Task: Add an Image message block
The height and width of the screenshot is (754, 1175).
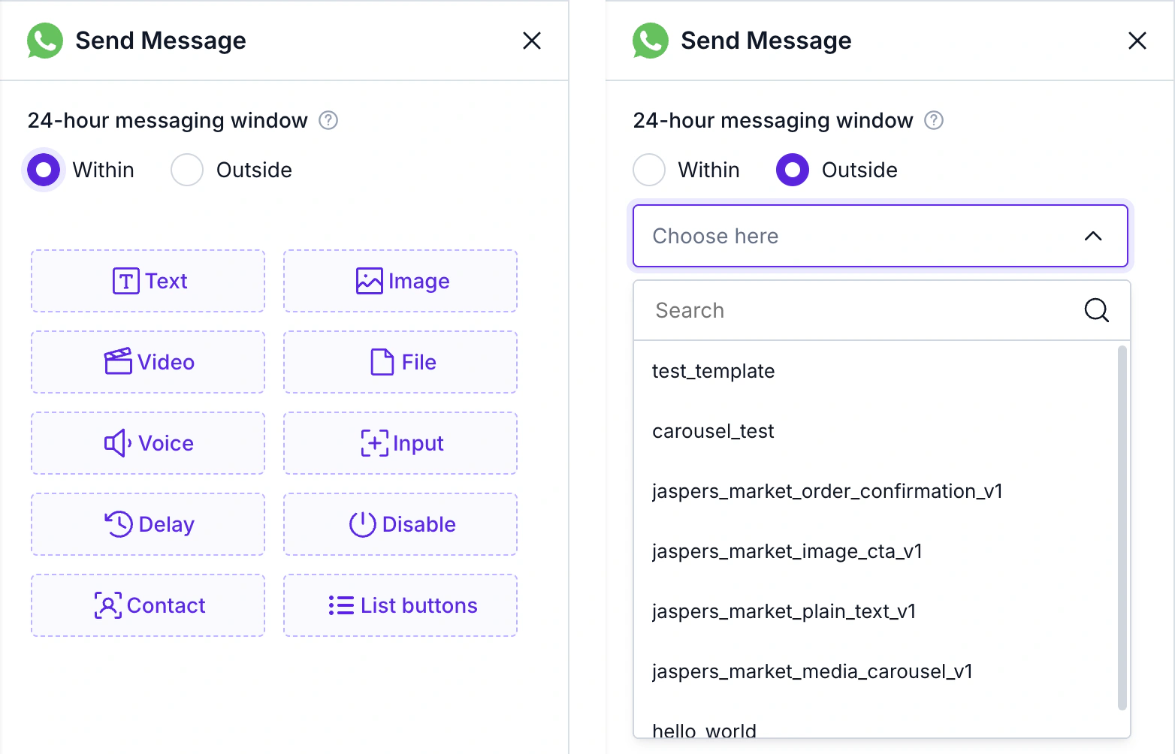Action: 400,281
